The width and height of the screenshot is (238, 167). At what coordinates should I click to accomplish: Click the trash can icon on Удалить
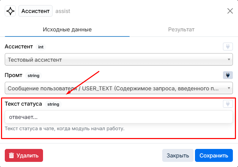point(11,155)
